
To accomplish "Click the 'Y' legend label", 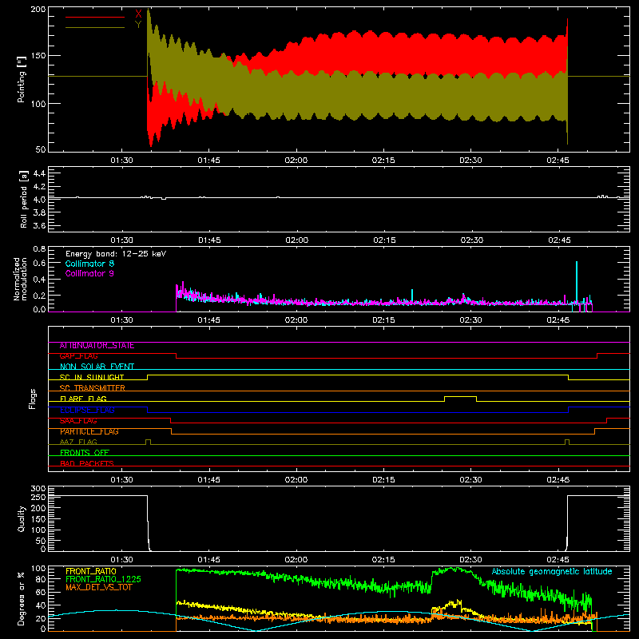I will (138, 25).
